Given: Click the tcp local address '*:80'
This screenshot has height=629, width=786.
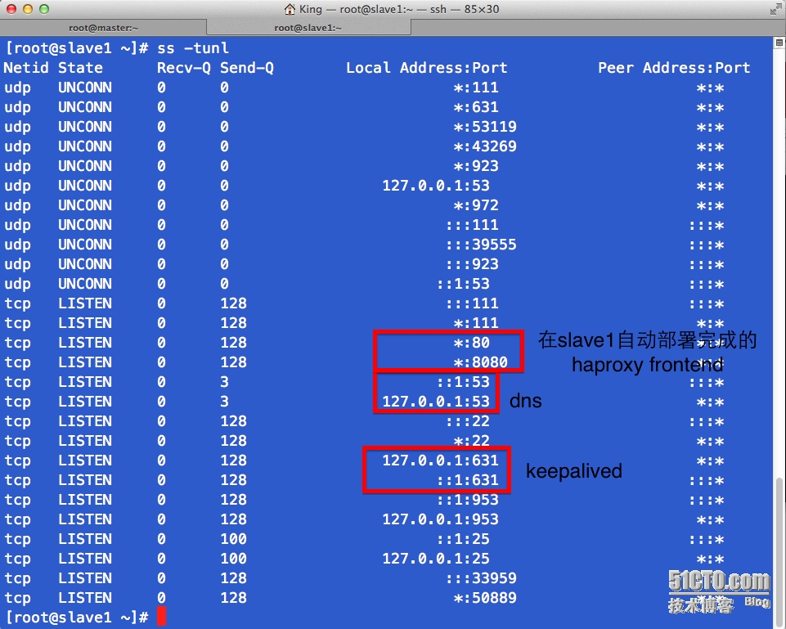Looking at the screenshot, I should (x=471, y=343).
